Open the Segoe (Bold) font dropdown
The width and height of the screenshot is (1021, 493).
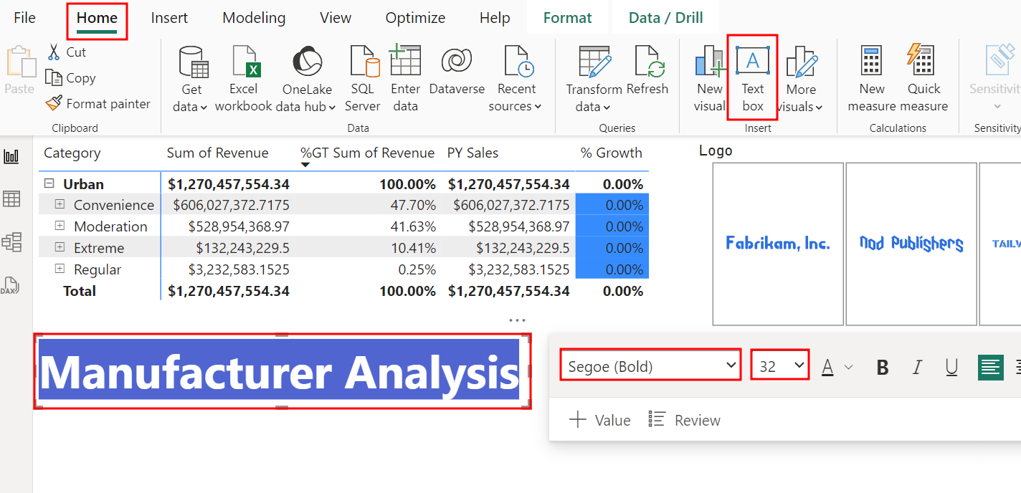tap(649, 365)
